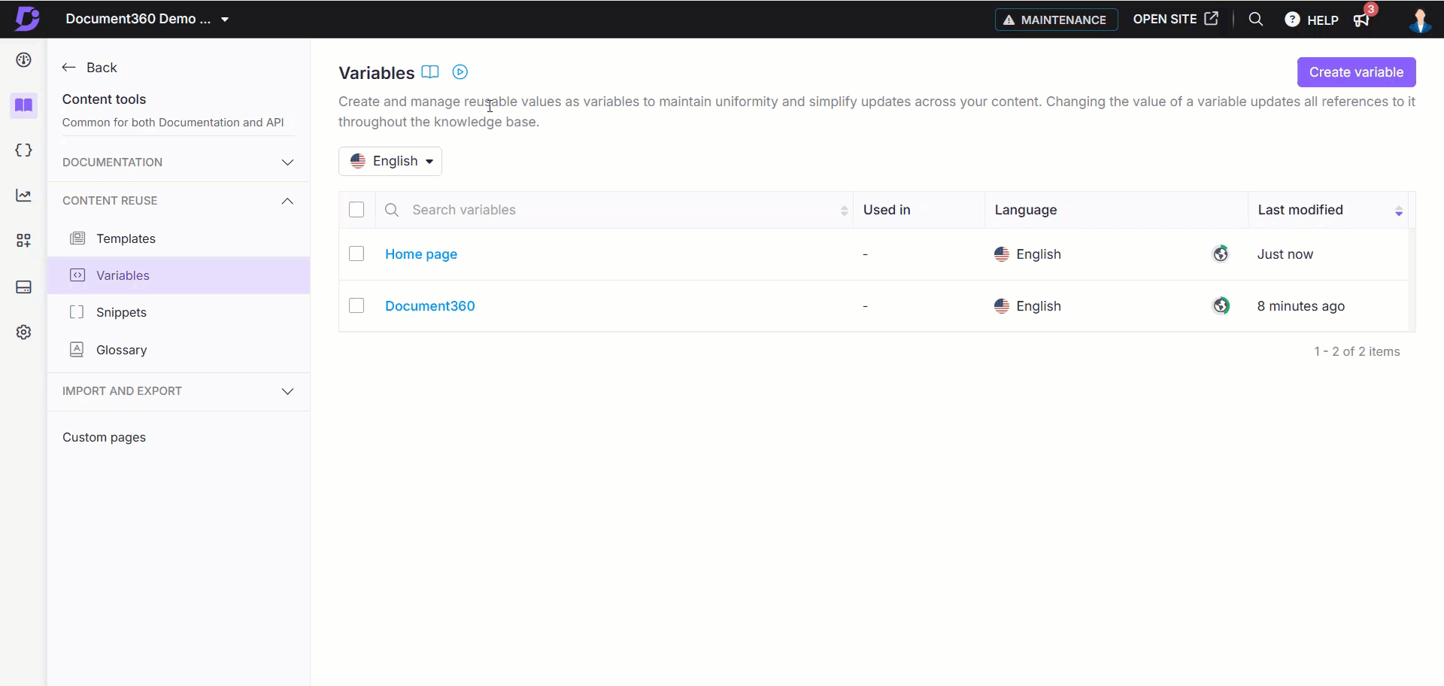
Task: Open the Drive storage icon in left rail
Action: coord(23,287)
